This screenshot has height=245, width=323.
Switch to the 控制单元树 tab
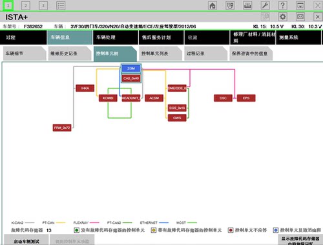(x=115, y=54)
